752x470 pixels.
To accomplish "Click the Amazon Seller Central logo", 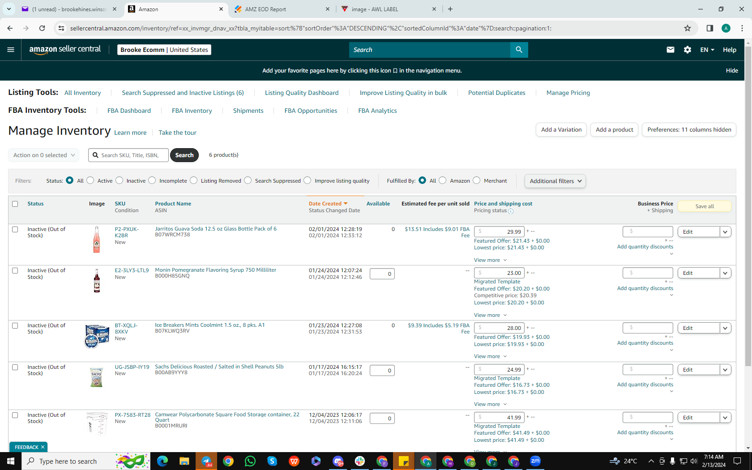I will coord(65,50).
